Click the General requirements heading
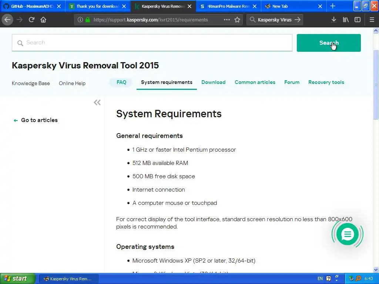 150,136
